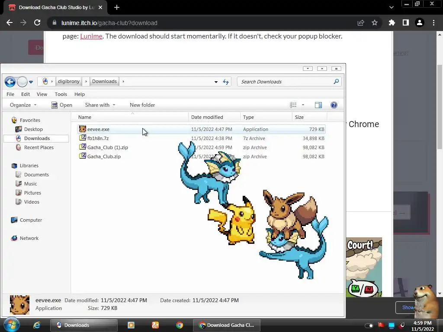443x332 pixels.
Task: Sort by Type column header
Action: (x=266, y=117)
